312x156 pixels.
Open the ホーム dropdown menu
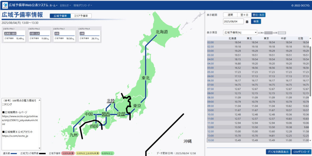[54, 5]
